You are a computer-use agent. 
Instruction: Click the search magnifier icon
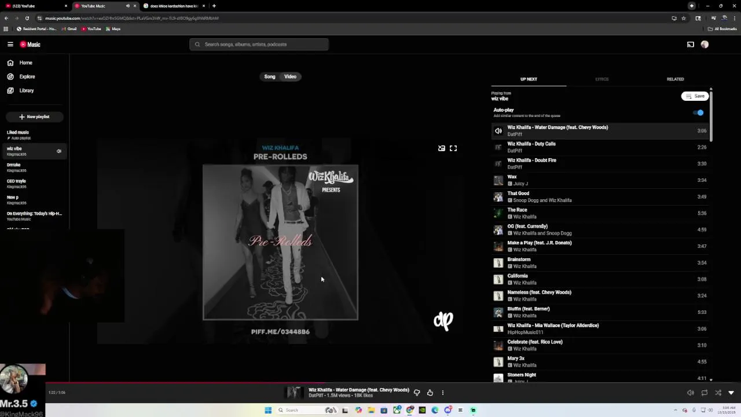coord(197,44)
